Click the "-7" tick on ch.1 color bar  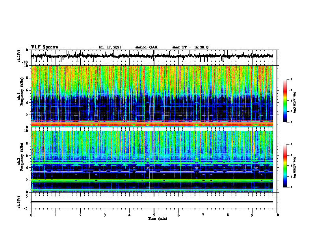290,122
